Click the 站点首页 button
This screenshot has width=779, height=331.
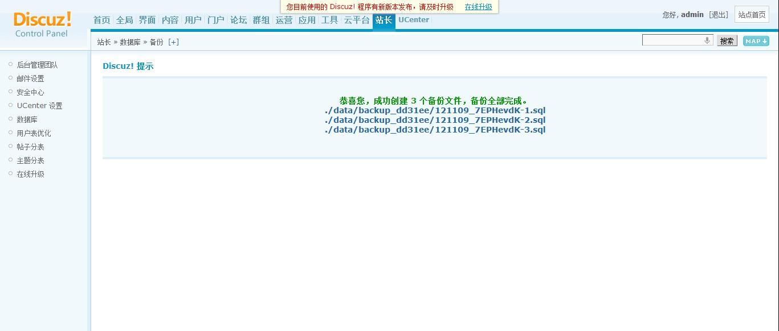(752, 14)
